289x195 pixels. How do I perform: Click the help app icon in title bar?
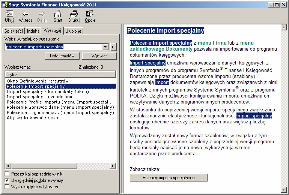point(5,5)
